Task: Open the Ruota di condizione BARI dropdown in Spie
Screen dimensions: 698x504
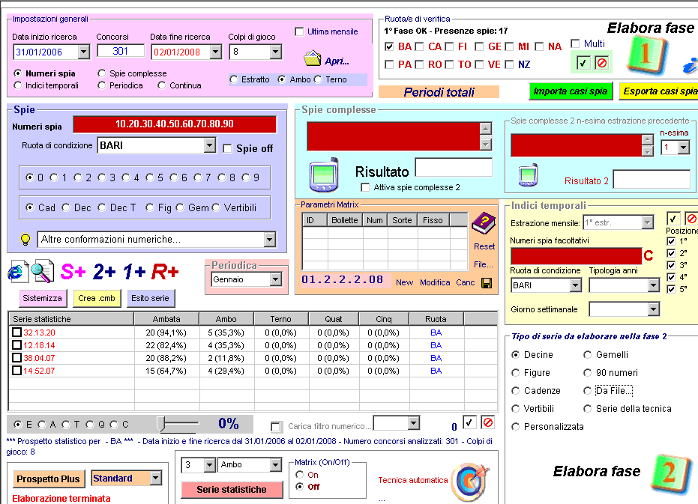Action: pos(210,145)
